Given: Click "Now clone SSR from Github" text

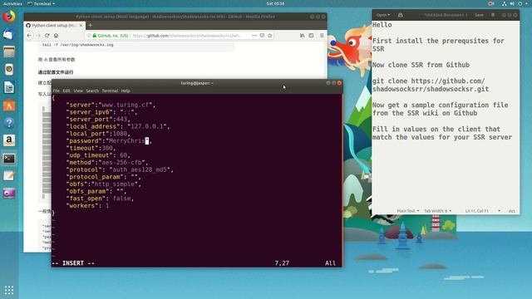Looking at the screenshot, I should pyautogui.click(x=421, y=65).
